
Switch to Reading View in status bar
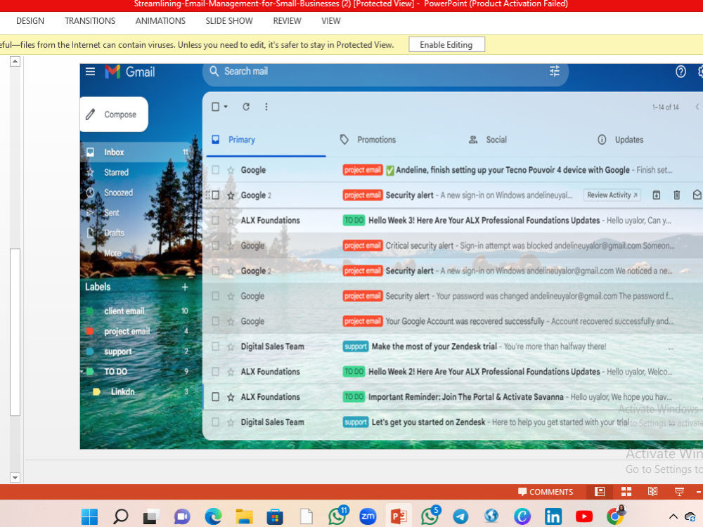[x=653, y=492]
